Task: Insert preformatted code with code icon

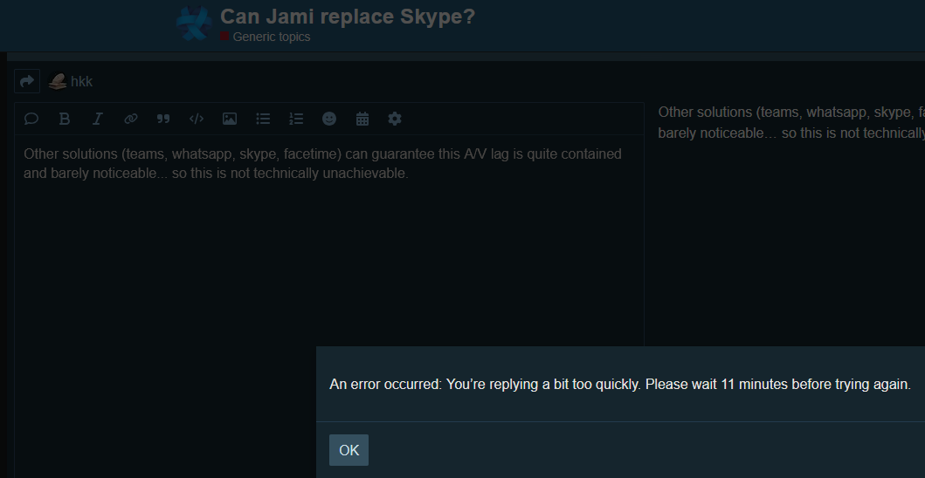Action: (x=197, y=119)
